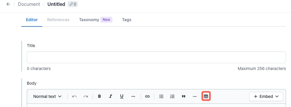Viewport: 291px width, 107px height.
Task: Insert a horizontal rule
Action: [x=195, y=96]
